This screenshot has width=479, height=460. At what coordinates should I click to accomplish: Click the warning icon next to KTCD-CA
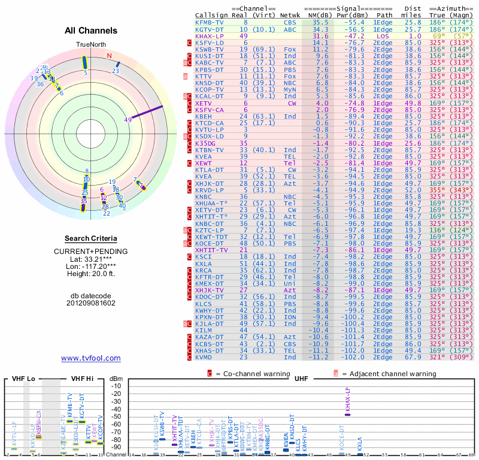190,123
